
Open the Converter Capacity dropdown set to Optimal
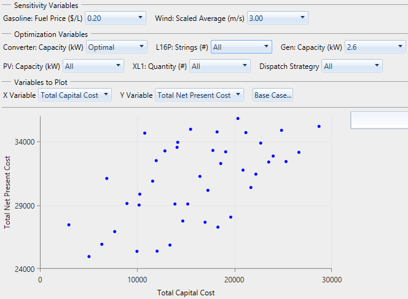(117, 47)
